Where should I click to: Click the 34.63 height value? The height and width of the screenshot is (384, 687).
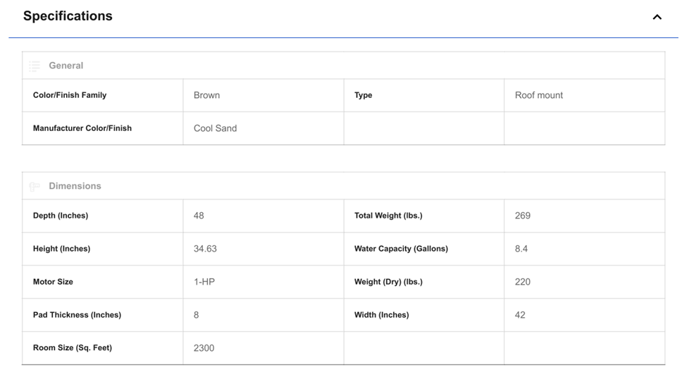tap(205, 249)
